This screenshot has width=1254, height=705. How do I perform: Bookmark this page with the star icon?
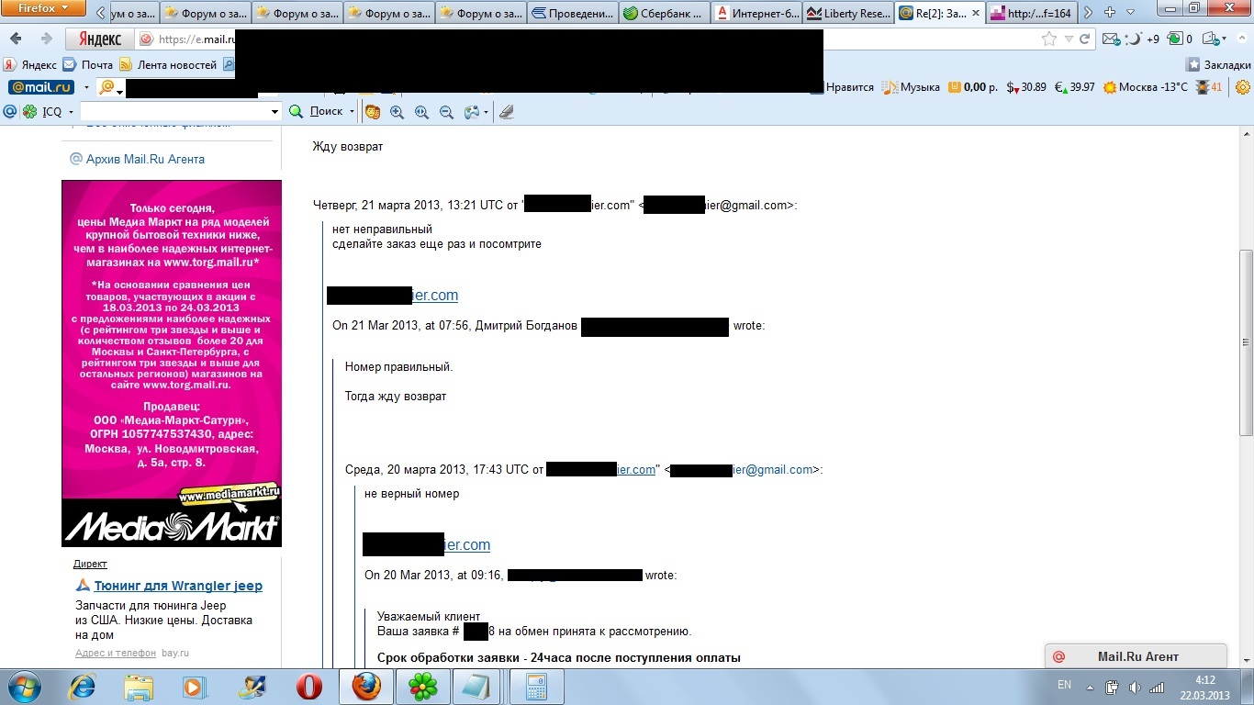click(1049, 39)
